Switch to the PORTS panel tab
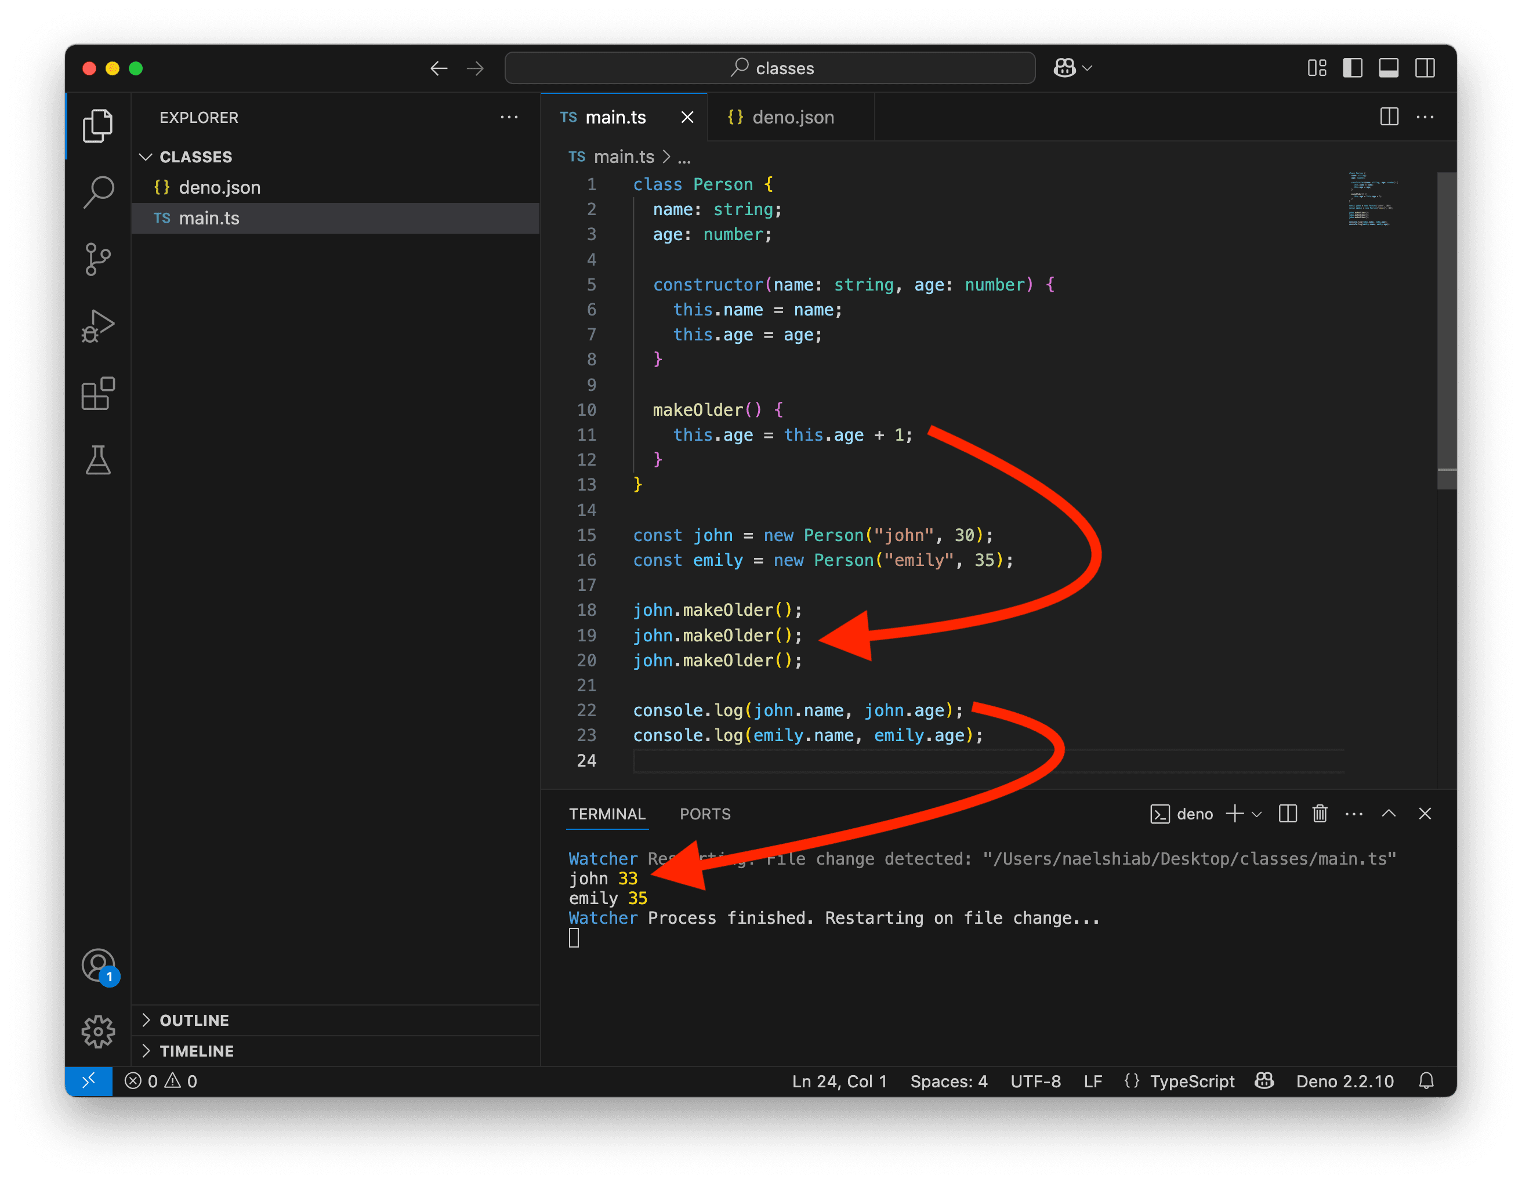Viewport: 1522px width, 1183px height. 705,814
